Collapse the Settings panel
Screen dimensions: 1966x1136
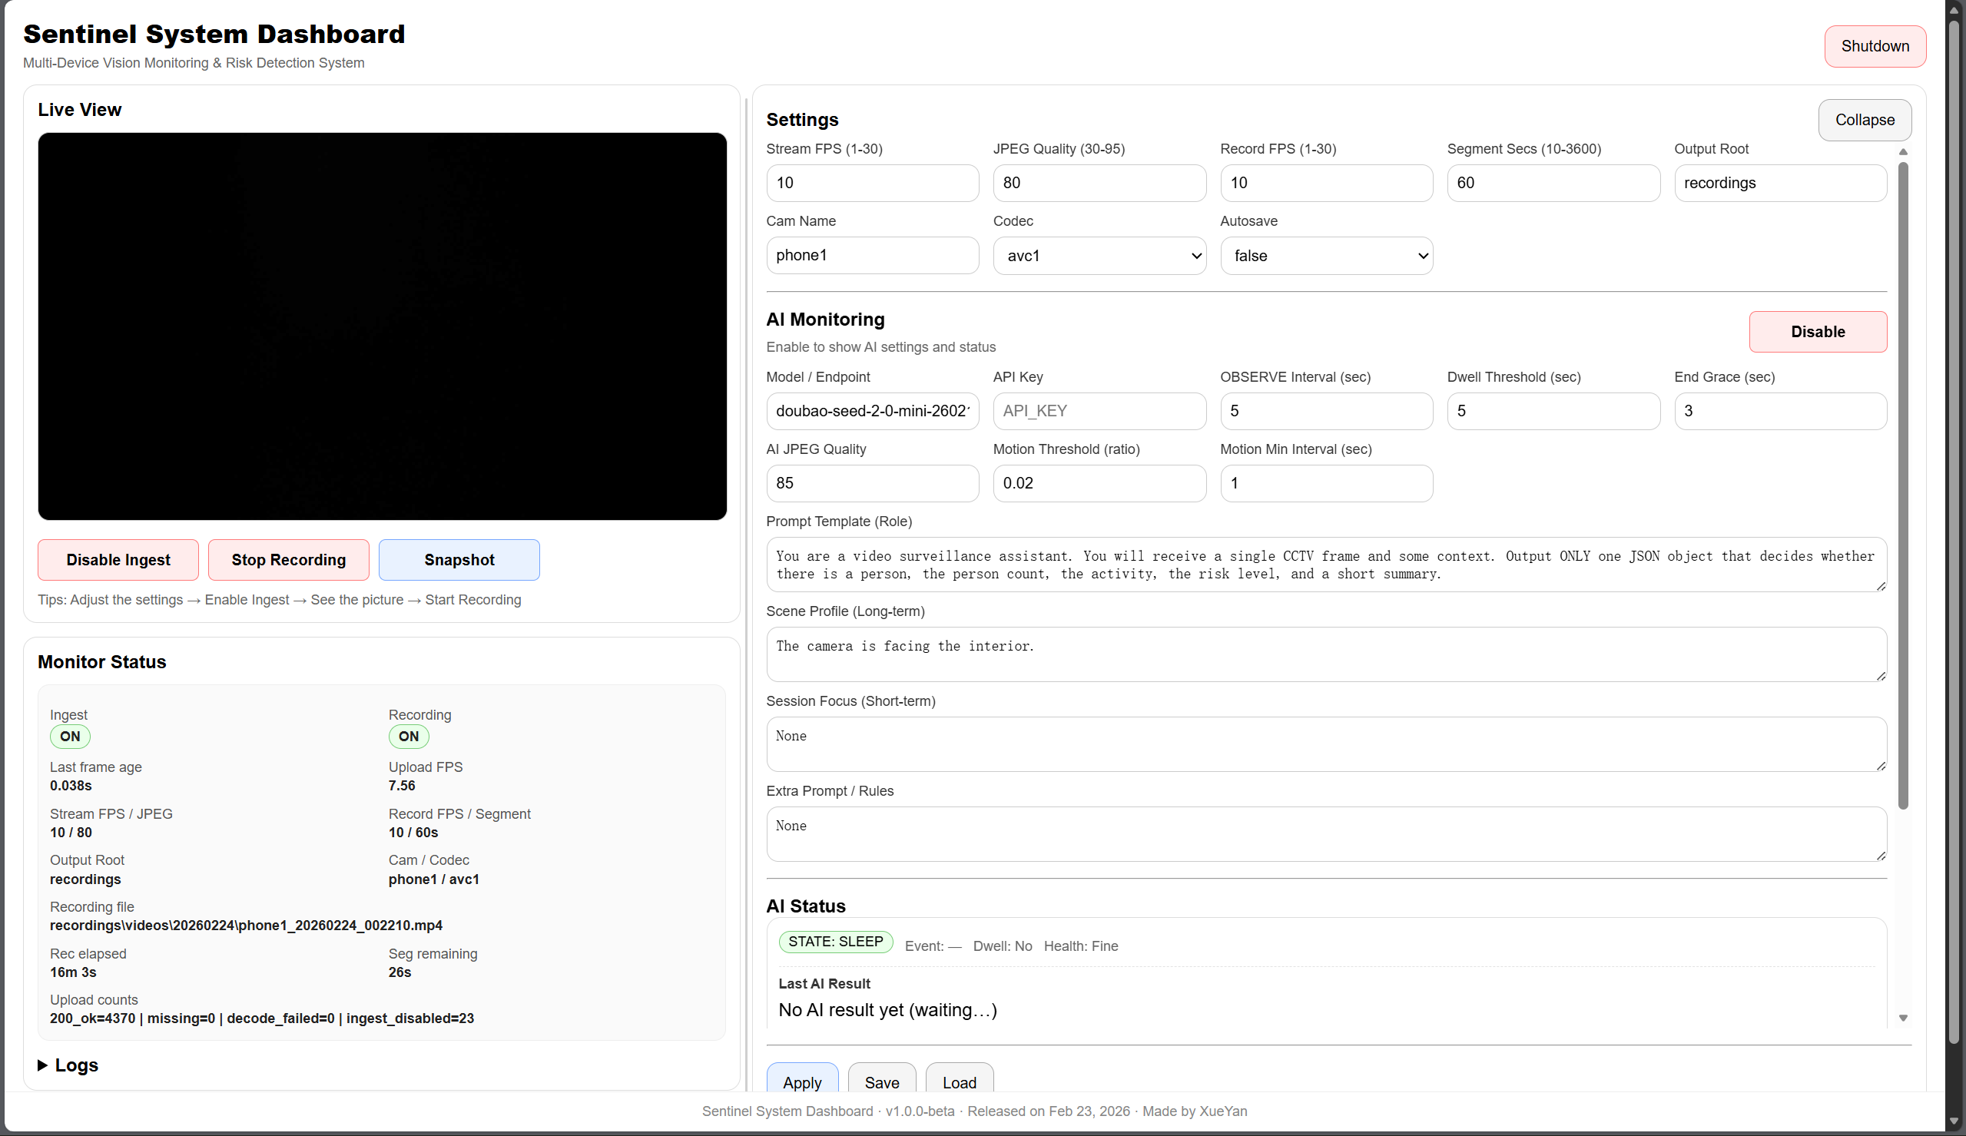tap(1865, 119)
